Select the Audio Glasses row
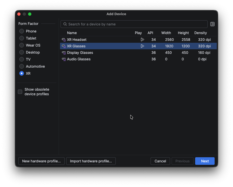233x187 pixels. (138, 59)
